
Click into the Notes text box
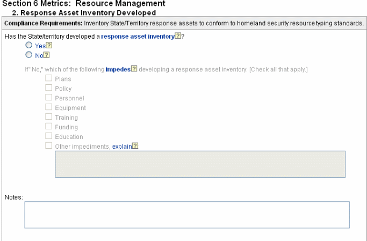coord(187,215)
